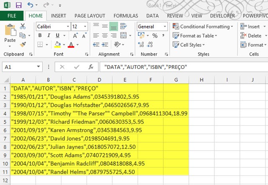Toggle Italic formatting
Viewport: 268px width, 185px height.
click(x=49, y=35)
